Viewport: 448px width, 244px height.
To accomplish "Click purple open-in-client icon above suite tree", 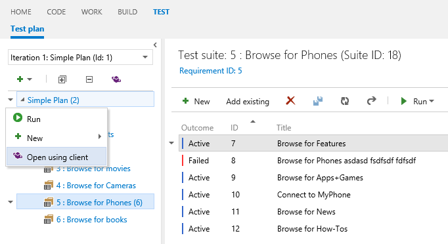I will [116, 79].
